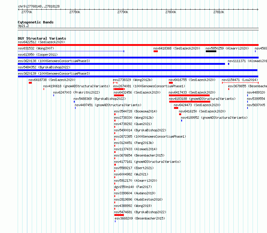Click nsv3399604 (Audano2019) label
This screenshot has height=233, width=267.
click(135, 193)
